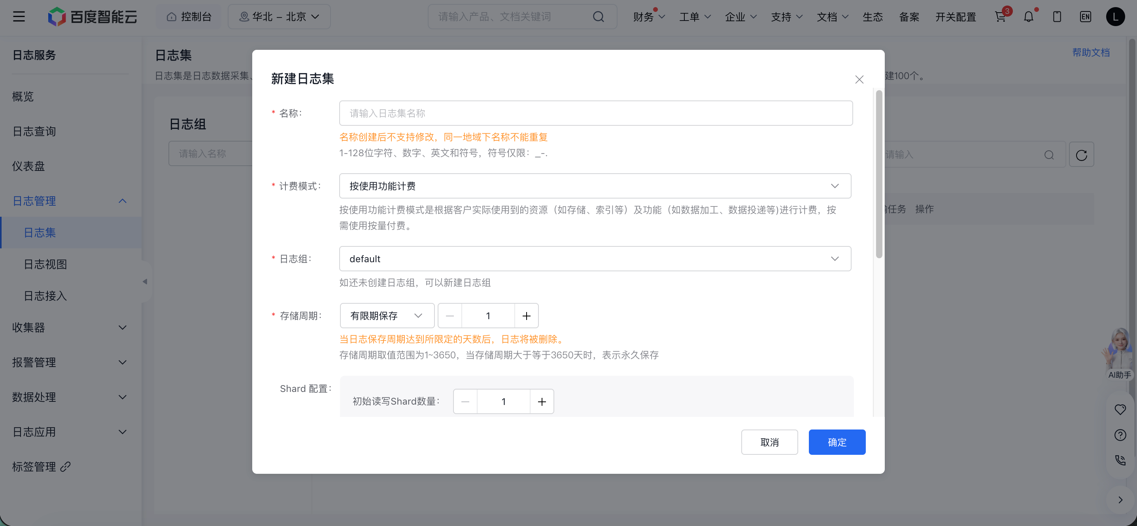Increase storage period days with plus

(526, 316)
